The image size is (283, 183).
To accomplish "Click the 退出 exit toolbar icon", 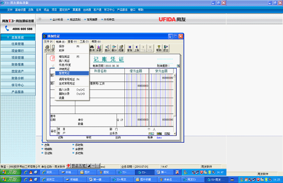I will 166,49.
